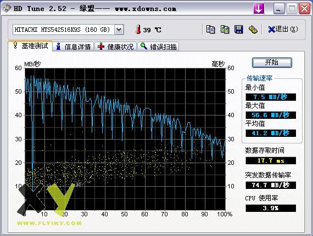Click the 毫秒 axis label
The height and width of the screenshot is (236, 313).
click(x=218, y=64)
